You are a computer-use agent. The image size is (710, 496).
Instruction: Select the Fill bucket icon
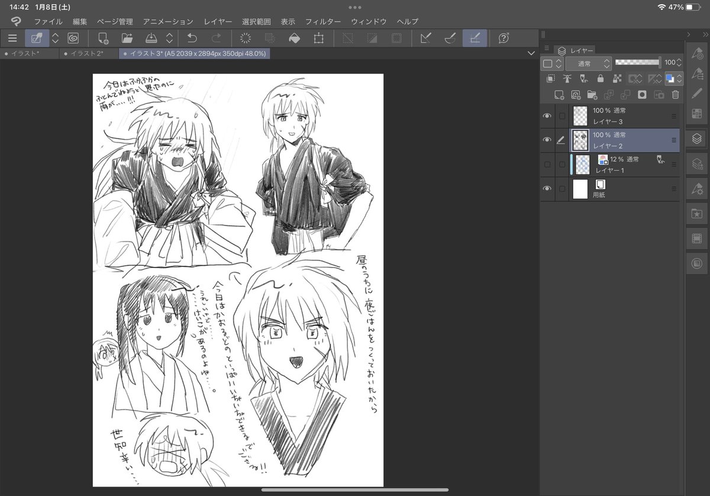click(x=294, y=38)
